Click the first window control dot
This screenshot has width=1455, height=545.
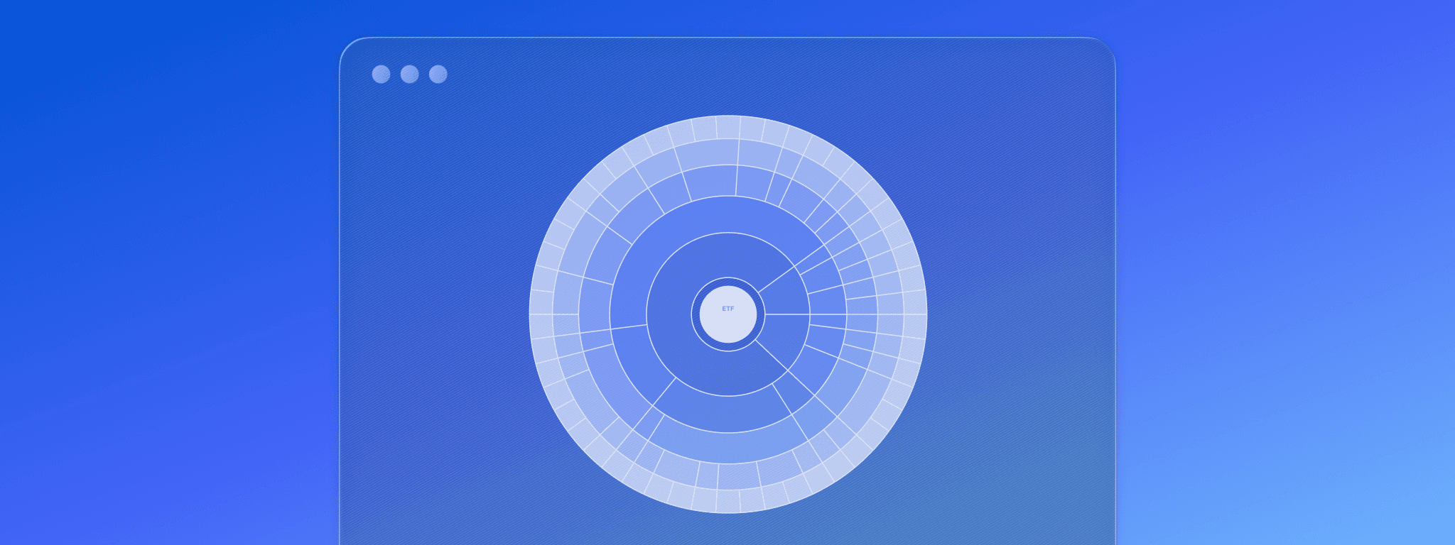point(381,75)
